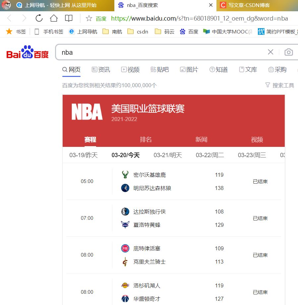Click the Baidu logo above the search box
The height and width of the screenshot is (305, 298).
[27, 52]
